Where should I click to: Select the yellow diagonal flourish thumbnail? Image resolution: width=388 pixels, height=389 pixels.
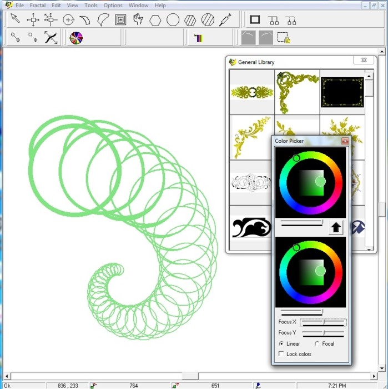pyautogui.click(x=252, y=137)
